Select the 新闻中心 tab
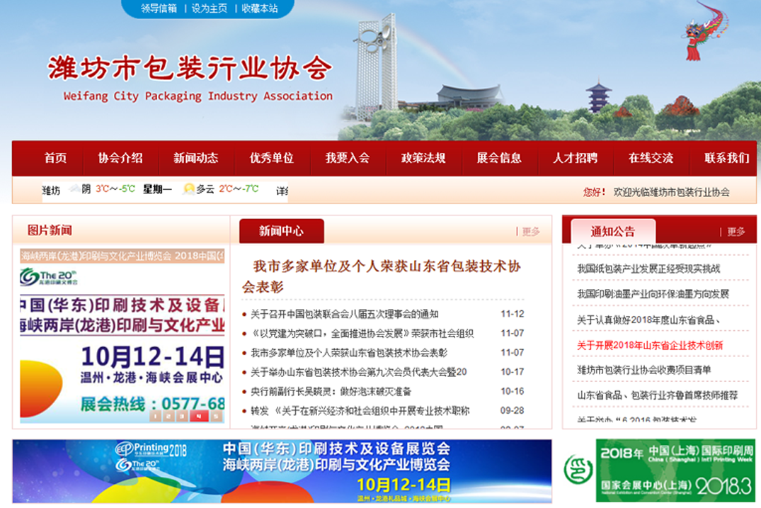Viewport: 761px width, 508px height. [282, 231]
